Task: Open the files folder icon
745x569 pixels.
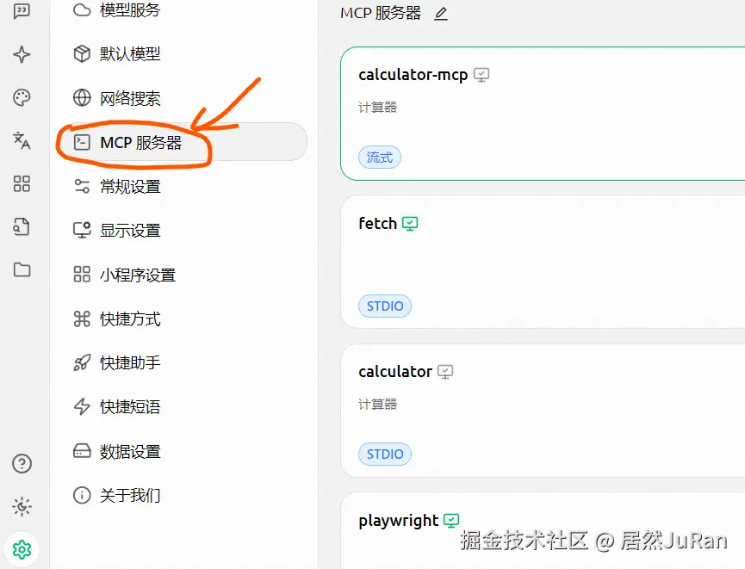Action: (22, 269)
